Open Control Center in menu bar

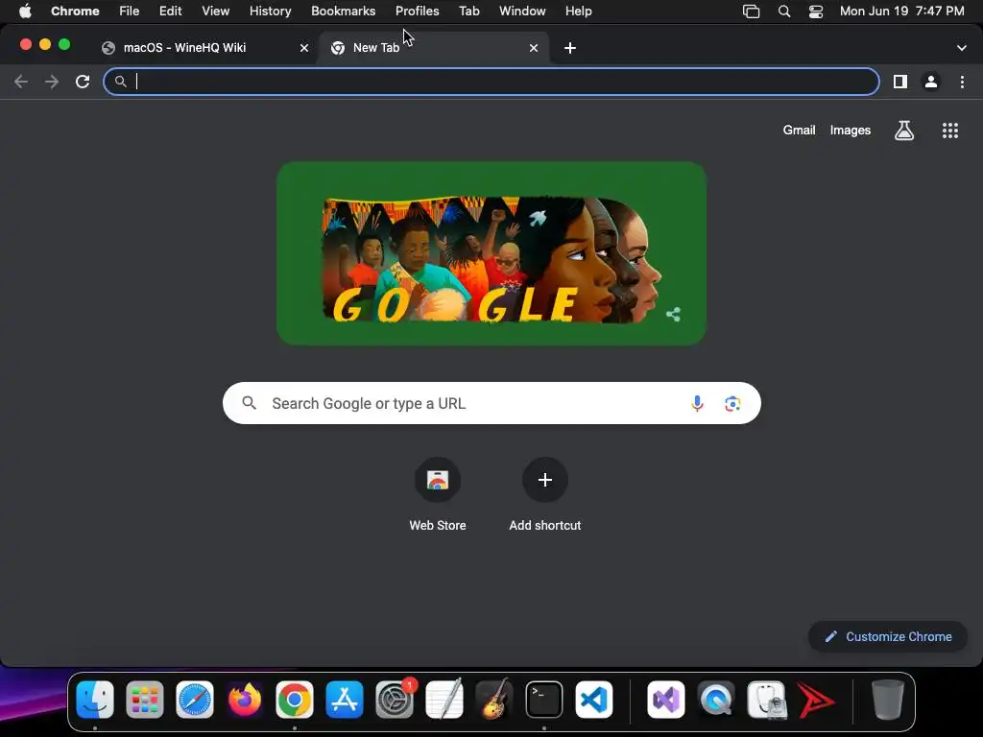click(x=816, y=12)
